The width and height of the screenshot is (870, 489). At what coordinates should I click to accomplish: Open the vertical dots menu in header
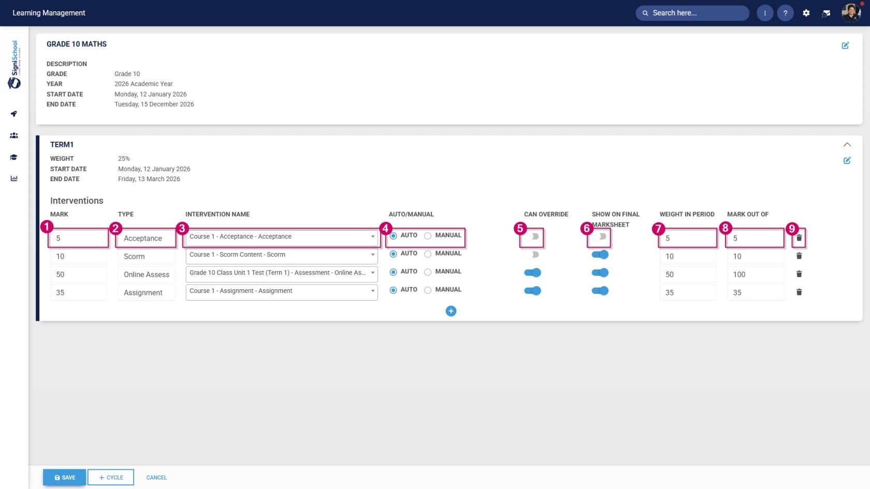(x=765, y=13)
